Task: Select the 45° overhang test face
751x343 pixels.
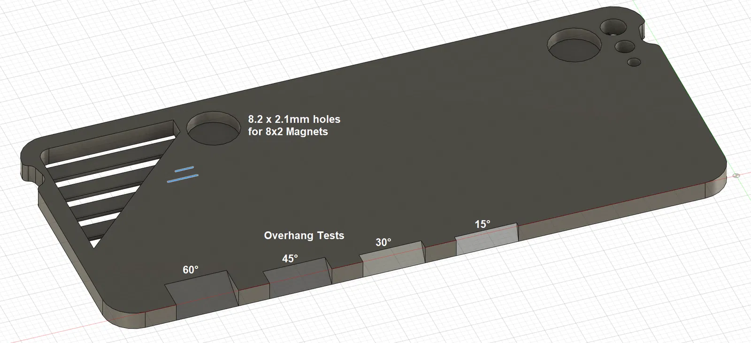Action: point(297,277)
